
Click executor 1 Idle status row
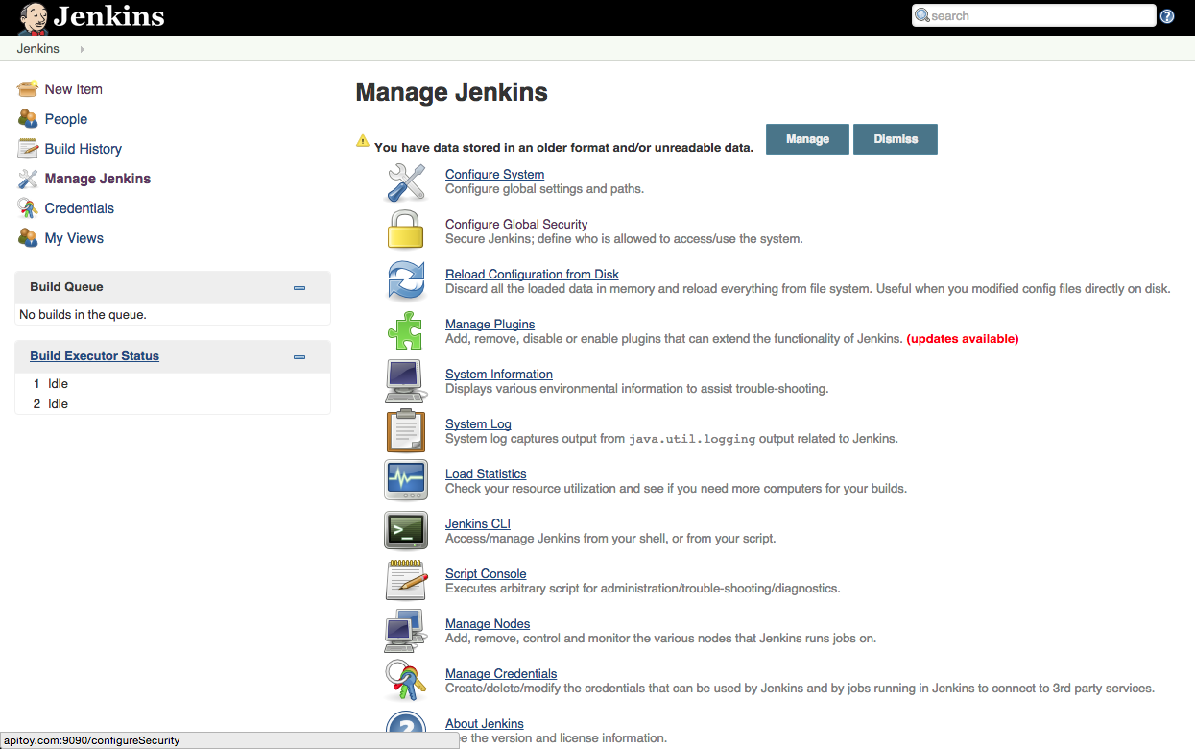point(173,384)
